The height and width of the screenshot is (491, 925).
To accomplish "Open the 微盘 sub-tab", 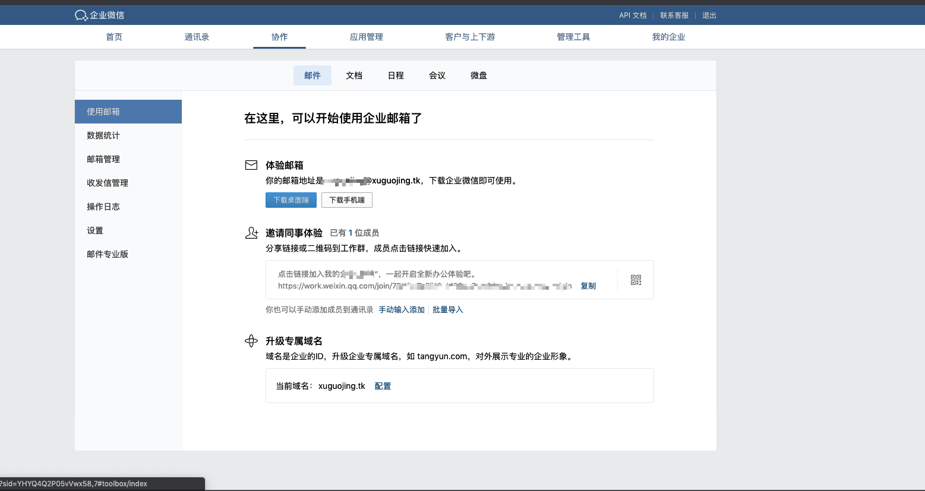I will point(479,75).
